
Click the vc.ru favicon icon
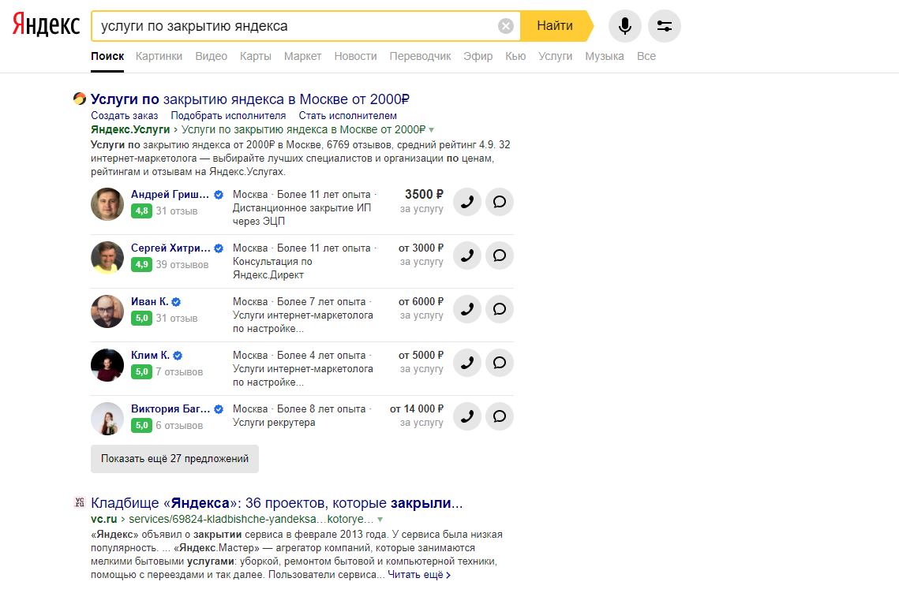coord(79,502)
